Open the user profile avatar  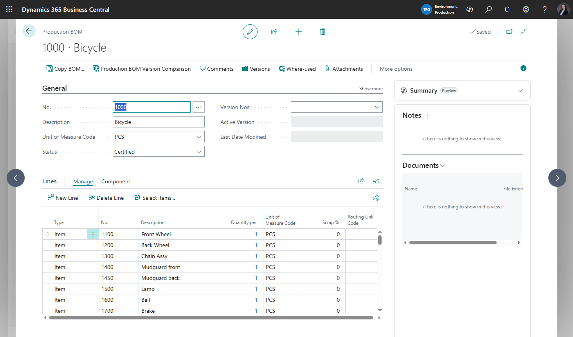(x=563, y=9)
